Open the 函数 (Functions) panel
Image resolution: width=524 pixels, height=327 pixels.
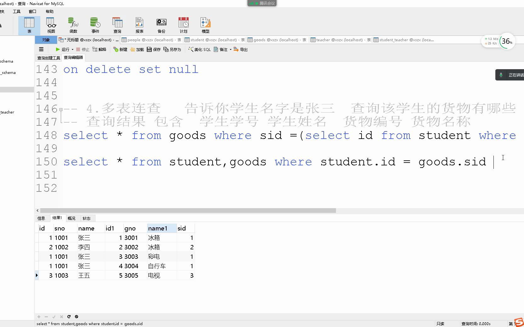point(73,25)
